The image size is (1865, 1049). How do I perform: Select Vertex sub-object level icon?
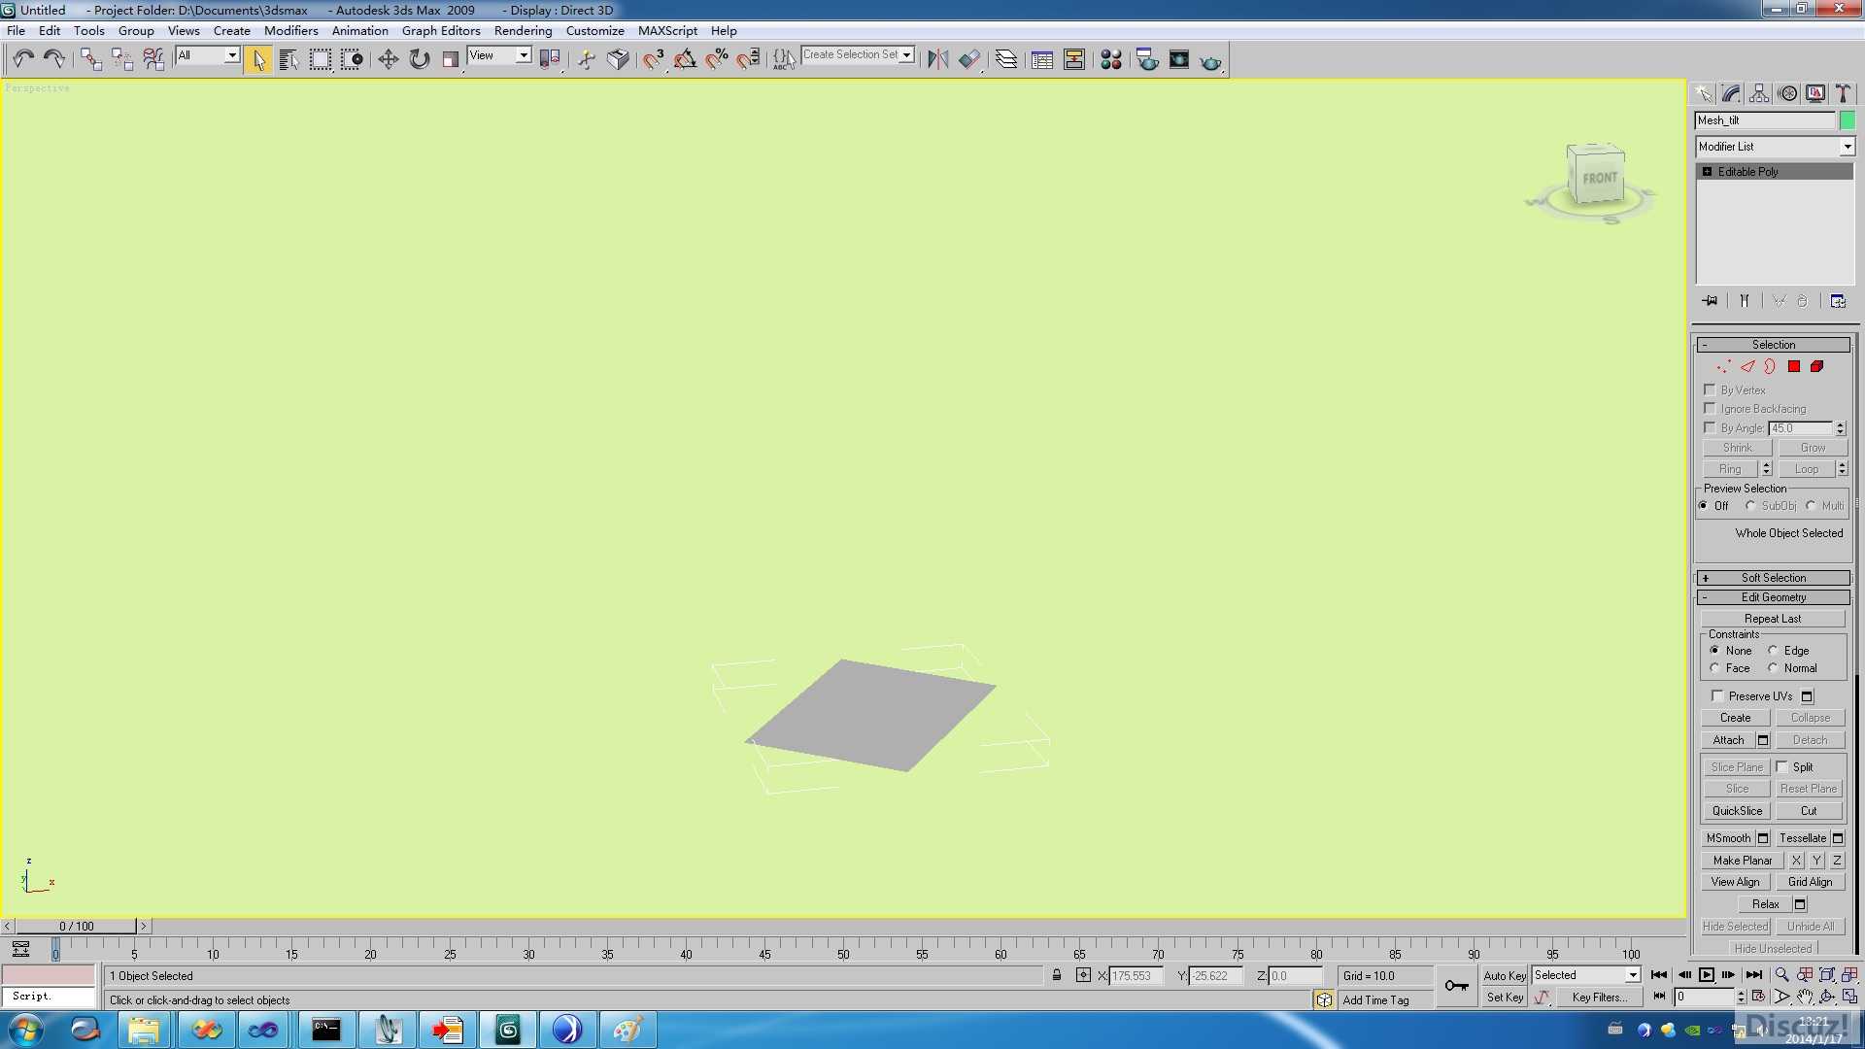point(1724,366)
